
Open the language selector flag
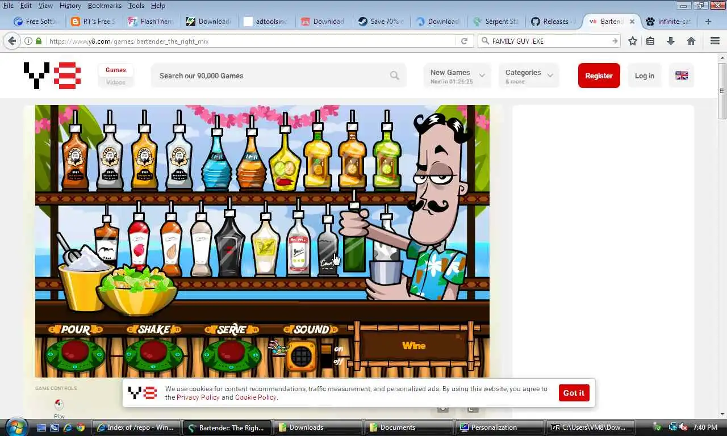tap(682, 76)
